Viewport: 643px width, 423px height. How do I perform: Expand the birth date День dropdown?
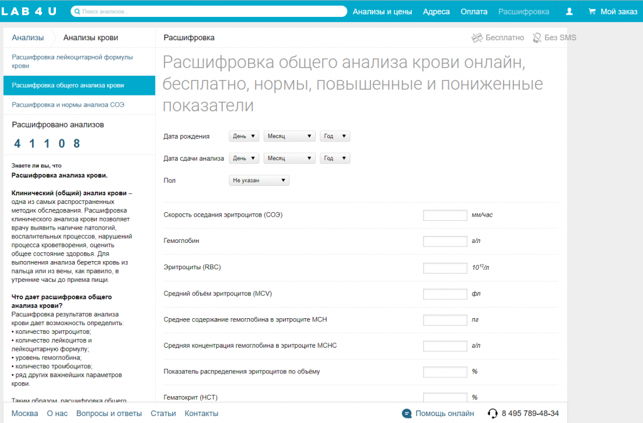click(244, 136)
